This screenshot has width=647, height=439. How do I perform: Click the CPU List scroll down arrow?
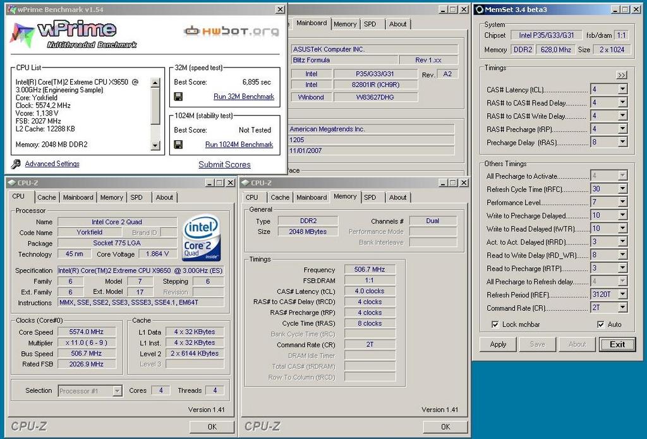(155, 145)
